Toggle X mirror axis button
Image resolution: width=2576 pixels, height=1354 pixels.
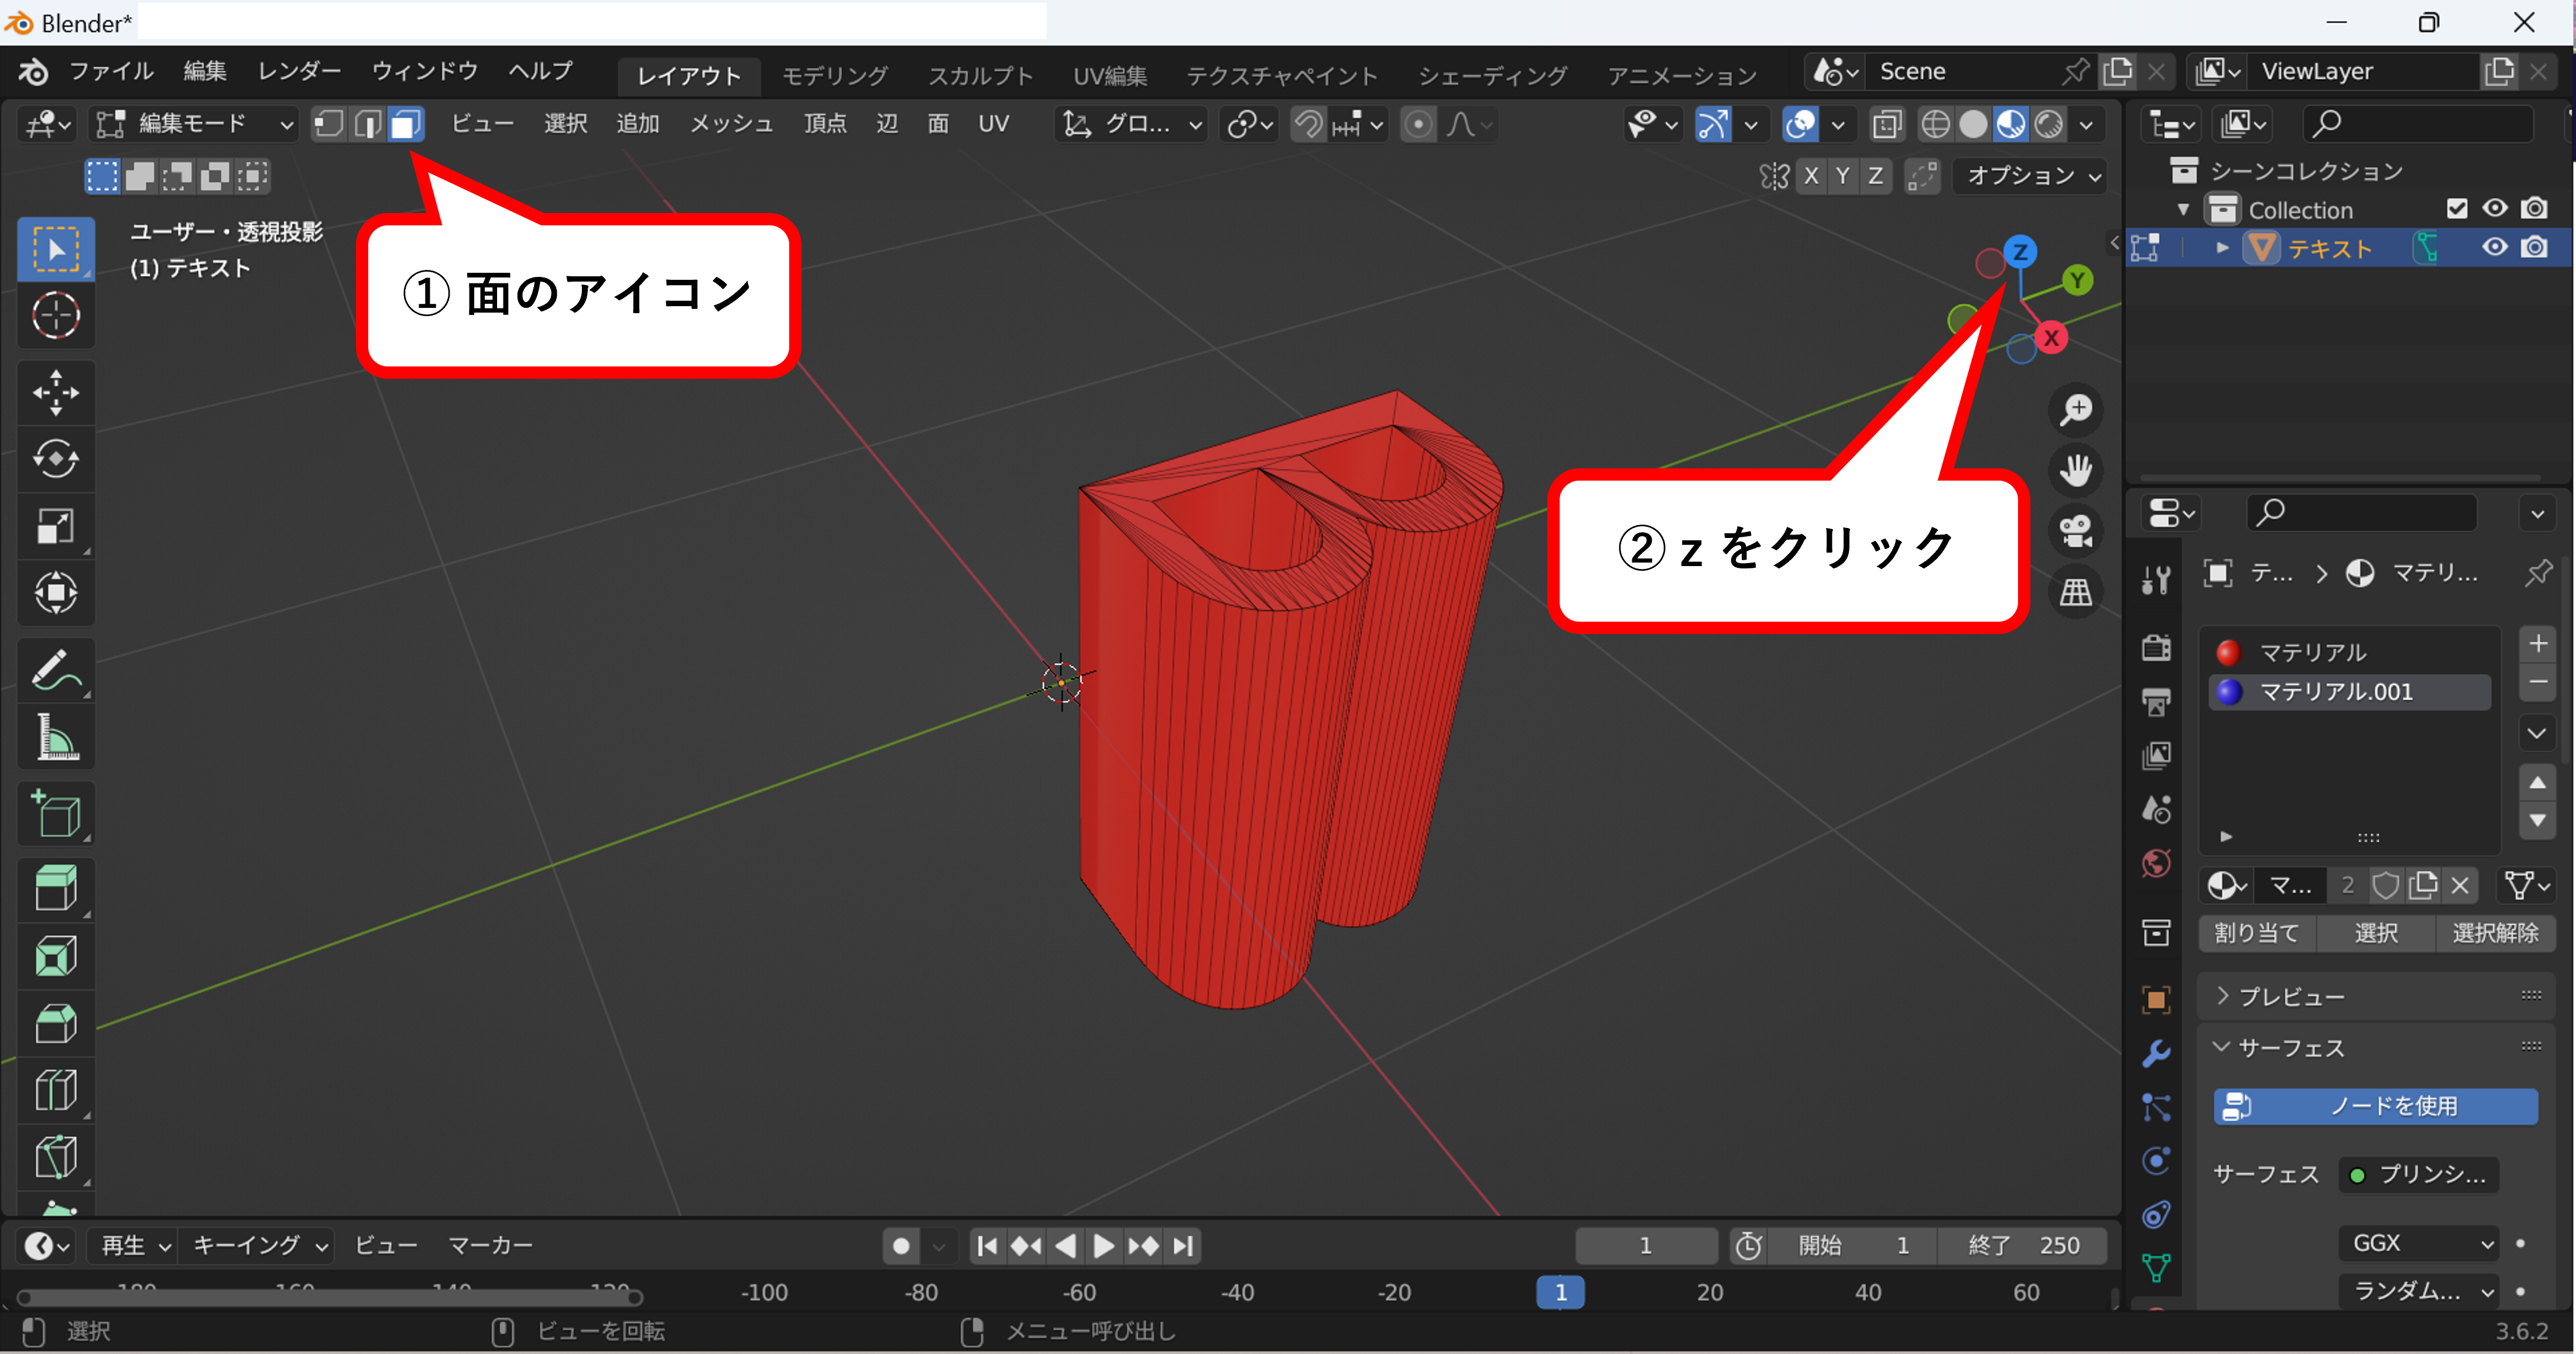click(1811, 176)
